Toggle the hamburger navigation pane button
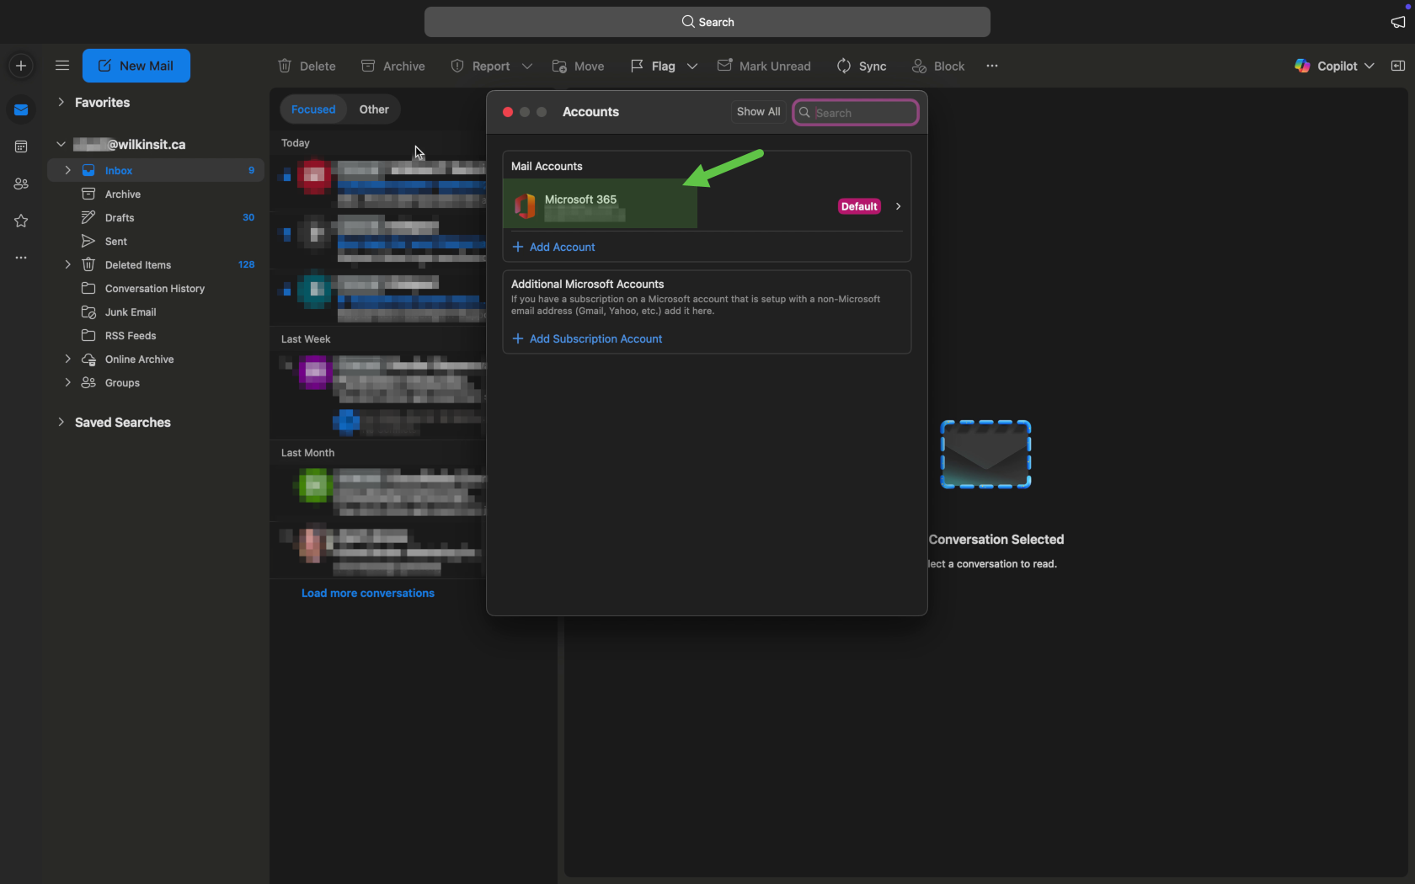 (x=61, y=66)
